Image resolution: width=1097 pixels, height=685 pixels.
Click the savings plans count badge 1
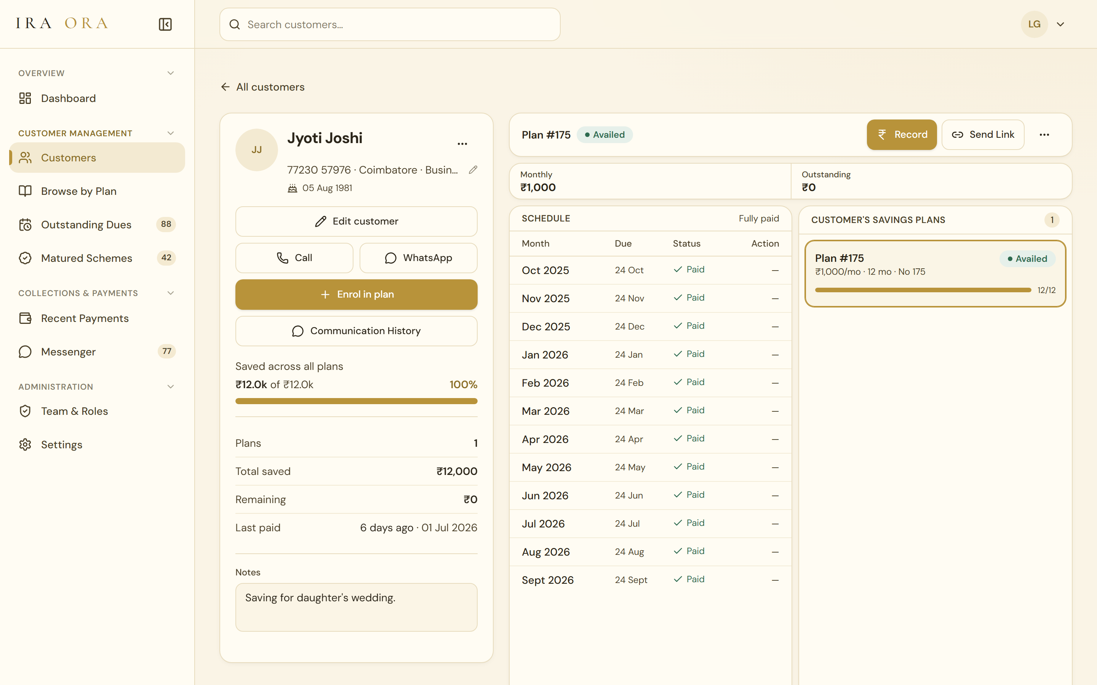tap(1052, 220)
